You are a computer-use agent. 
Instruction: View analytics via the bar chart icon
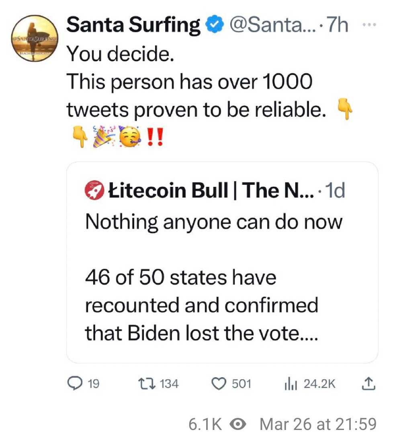[x=291, y=384]
